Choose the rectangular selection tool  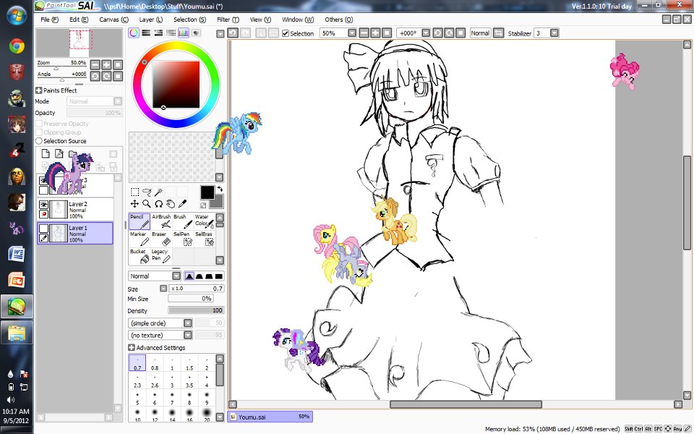point(134,192)
